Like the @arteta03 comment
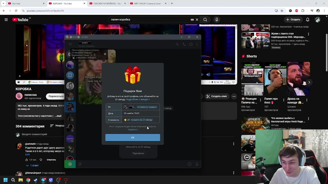This screenshot has height=184, width=328. (26, 160)
